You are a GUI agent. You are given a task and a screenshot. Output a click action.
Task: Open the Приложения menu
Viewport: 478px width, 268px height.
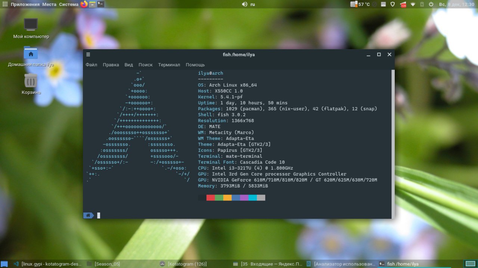click(25, 4)
